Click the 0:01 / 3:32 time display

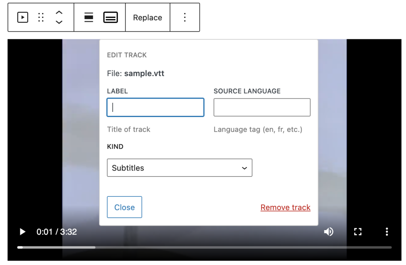56,232
